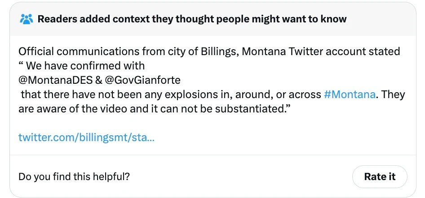The height and width of the screenshot is (198, 425).
Task: Click the "We have confirmed with" line
Action: pyautogui.click(x=82, y=66)
